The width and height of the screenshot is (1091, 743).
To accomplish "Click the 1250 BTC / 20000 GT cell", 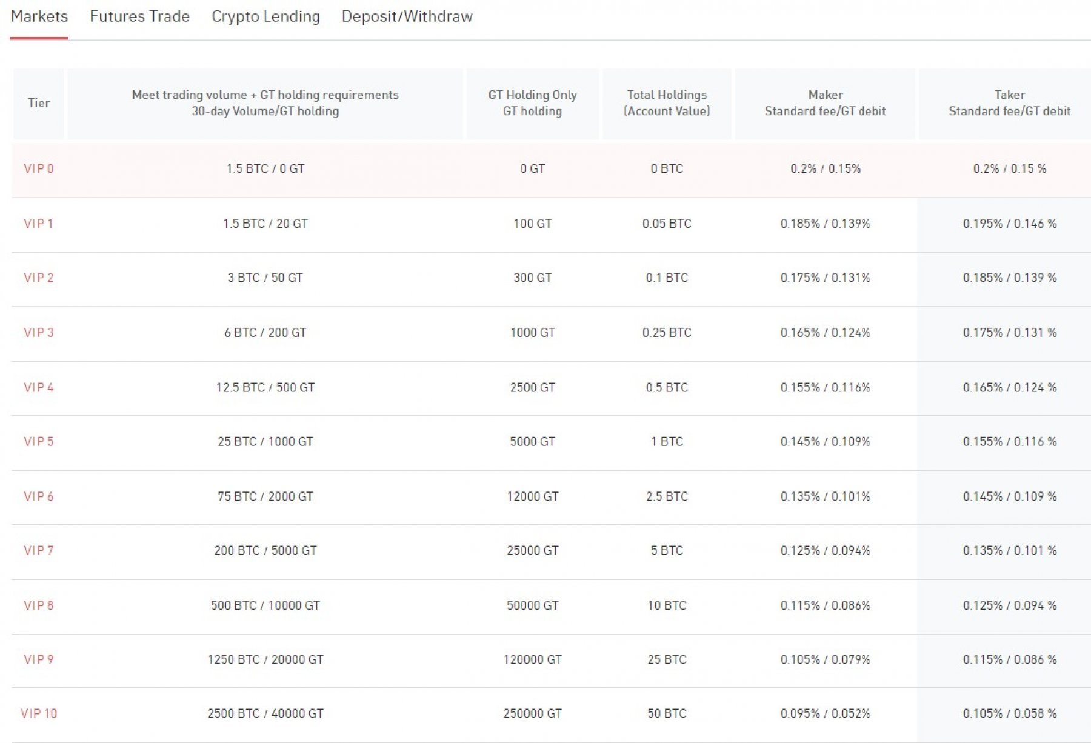I will pos(265,659).
